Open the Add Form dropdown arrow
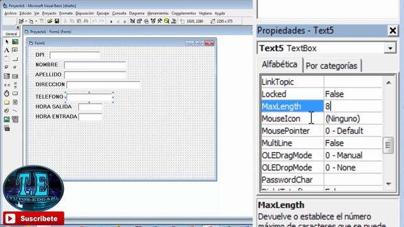The width and height of the screenshot is (404, 227). [36, 21]
